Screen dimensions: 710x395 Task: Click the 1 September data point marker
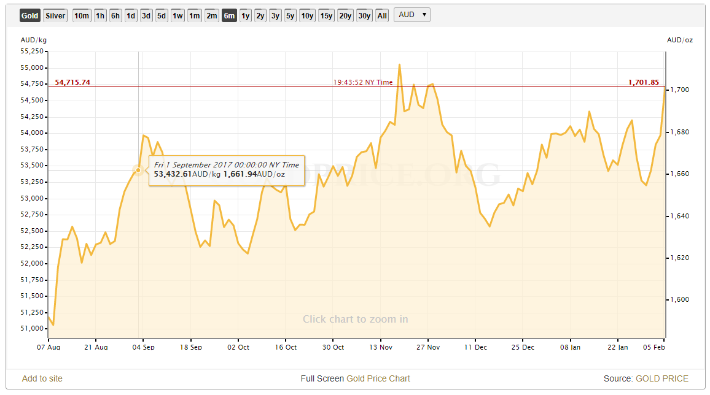(x=138, y=171)
